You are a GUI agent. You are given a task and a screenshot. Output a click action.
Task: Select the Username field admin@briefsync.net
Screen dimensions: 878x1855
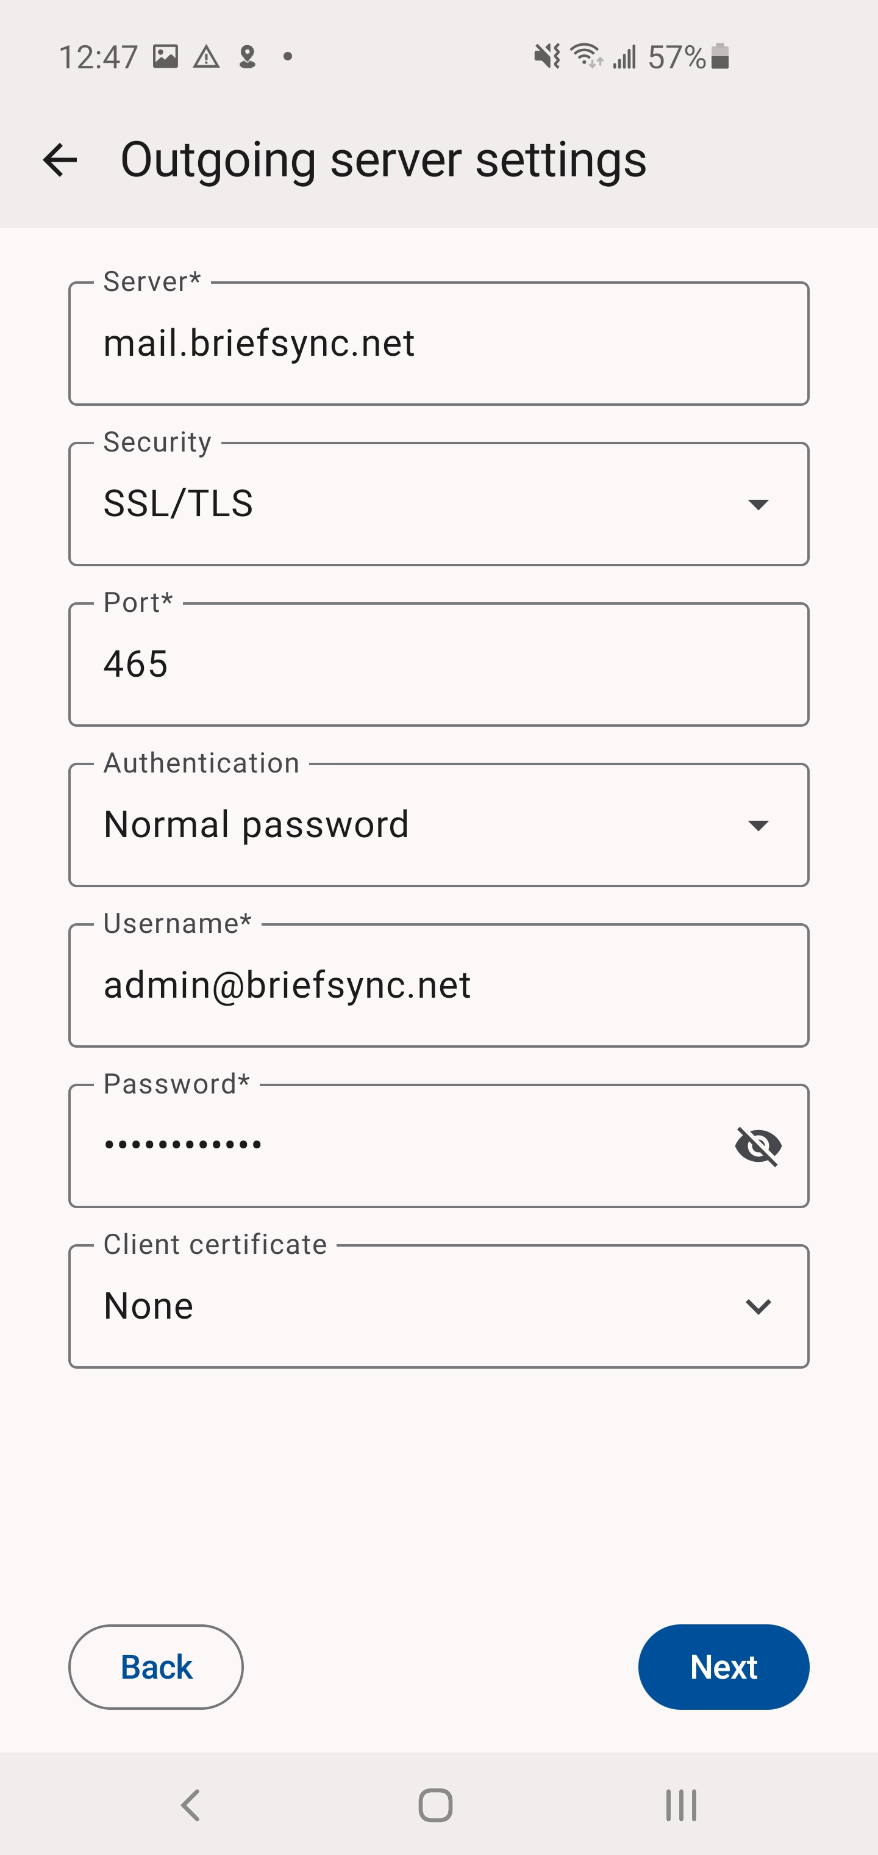(438, 986)
